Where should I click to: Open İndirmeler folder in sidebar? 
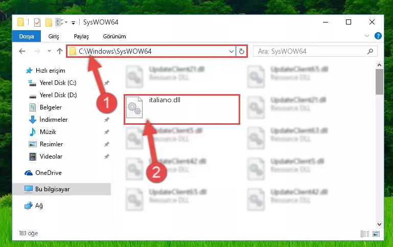53,120
